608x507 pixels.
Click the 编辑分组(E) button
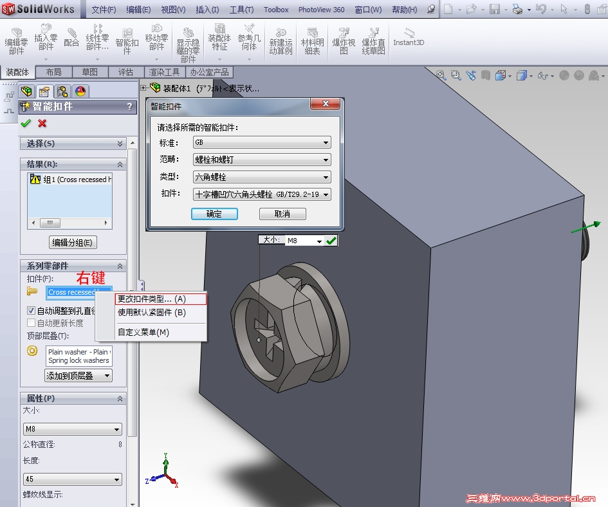point(73,243)
